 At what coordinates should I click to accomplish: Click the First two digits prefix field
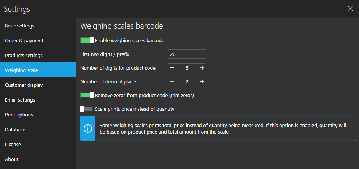point(187,54)
